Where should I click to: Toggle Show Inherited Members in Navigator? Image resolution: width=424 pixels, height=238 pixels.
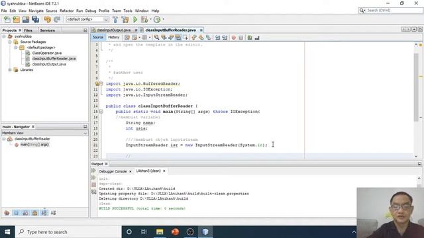pyautogui.click(x=7, y=213)
